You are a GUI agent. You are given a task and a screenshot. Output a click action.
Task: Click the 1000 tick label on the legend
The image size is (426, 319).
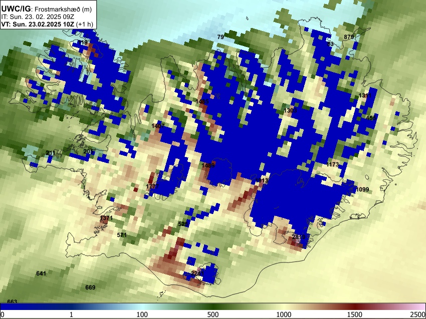pyautogui.click(x=284, y=314)
